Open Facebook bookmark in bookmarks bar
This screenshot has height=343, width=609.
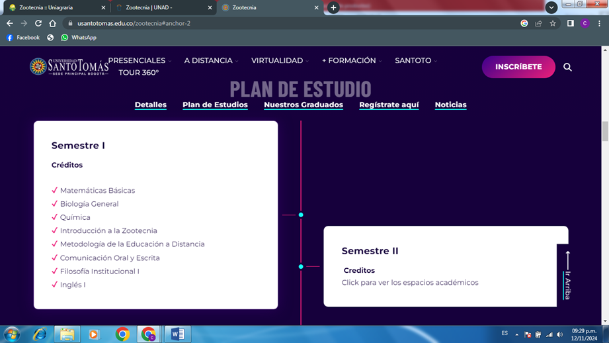tap(23, 38)
